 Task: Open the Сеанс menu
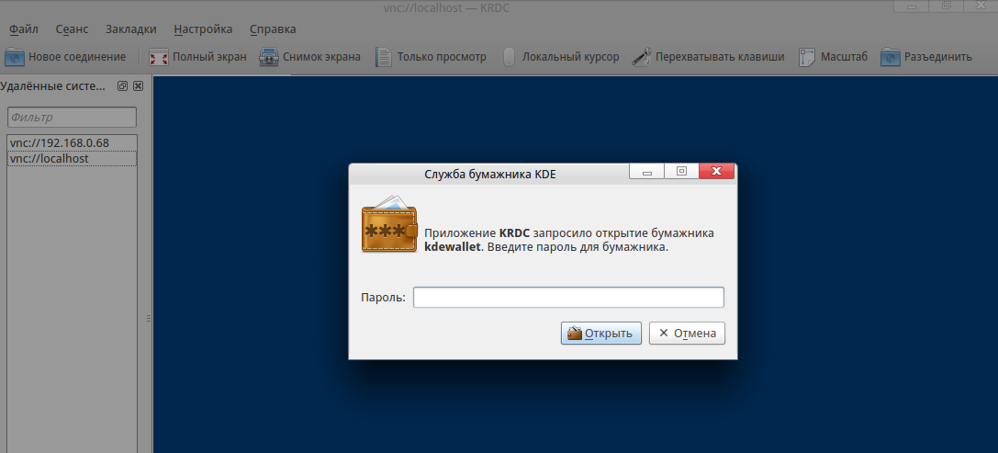72,29
